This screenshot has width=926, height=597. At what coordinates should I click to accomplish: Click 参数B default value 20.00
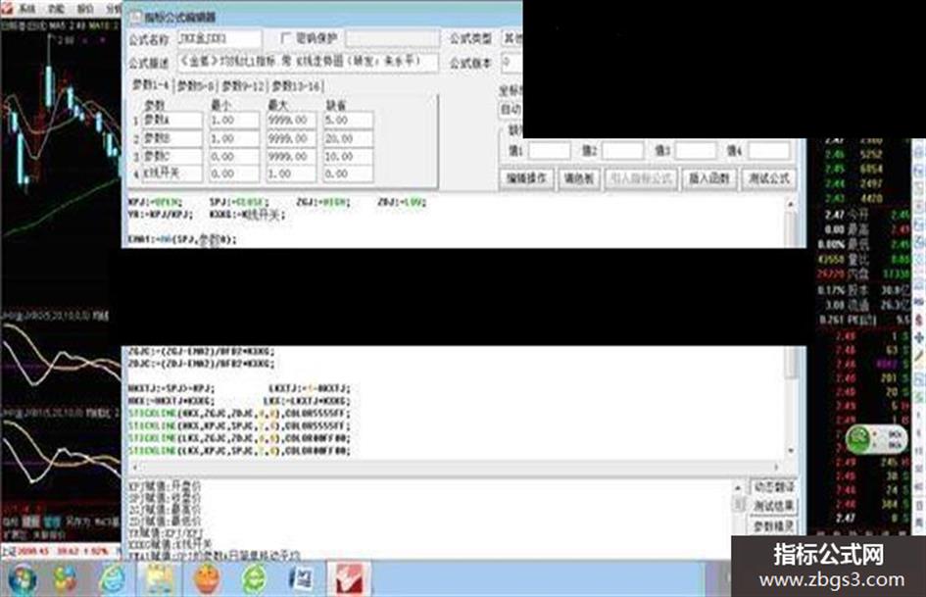[348, 138]
